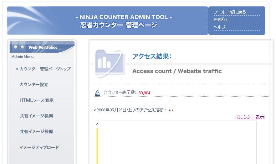
Task: Open 共有イメージ登録 menu item
Action: [36, 132]
